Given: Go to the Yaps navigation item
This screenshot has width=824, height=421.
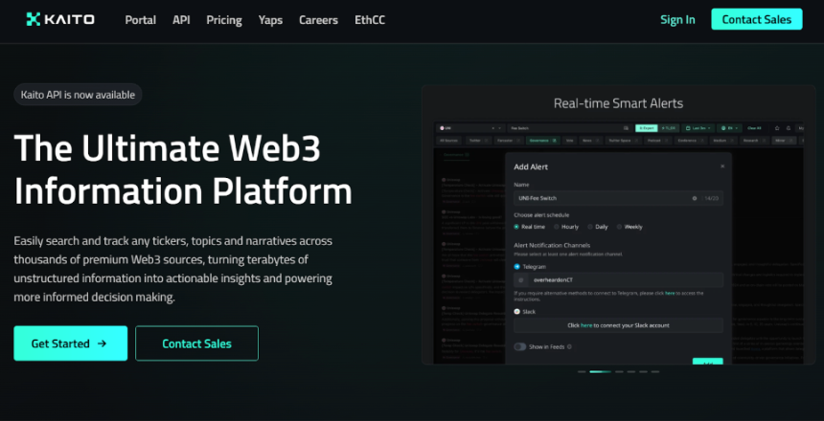Looking at the screenshot, I should tap(270, 20).
